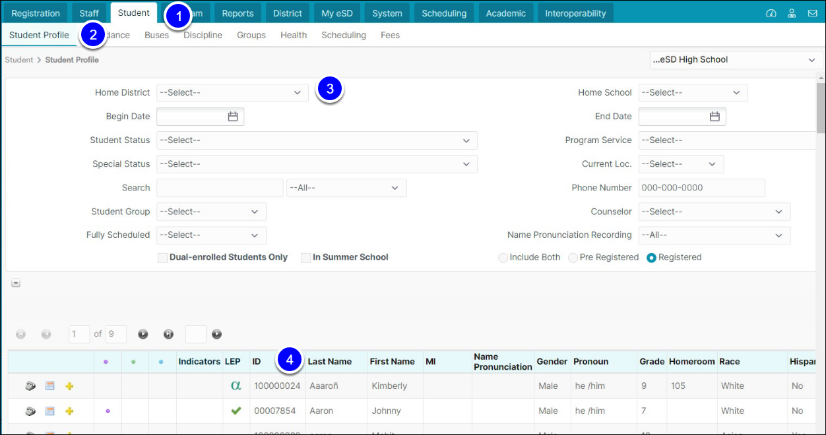Open the District tab

(x=288, y=13)
